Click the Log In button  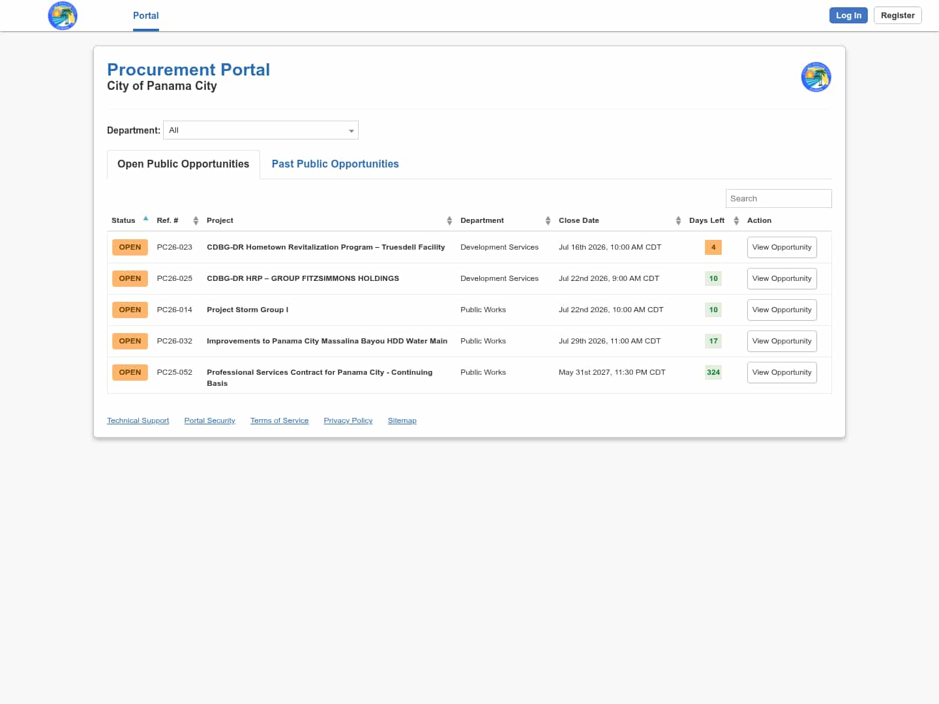coord(848,16)
